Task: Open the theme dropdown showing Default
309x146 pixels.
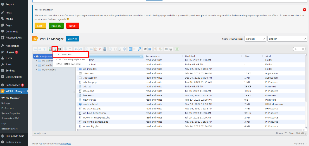Action: (255, 39)
